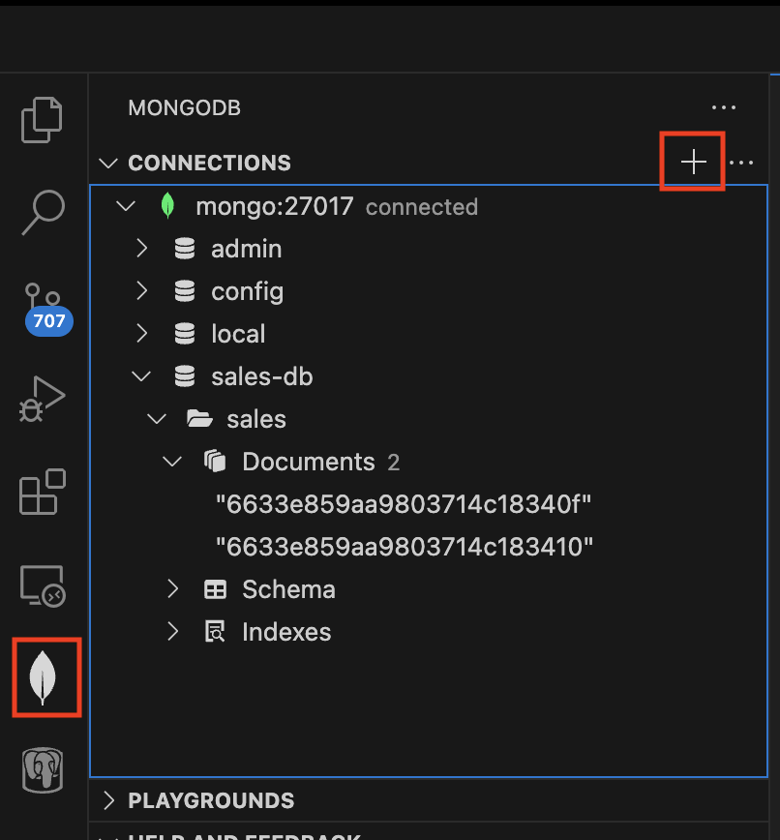This screenshot has width=780, height=840.
Task: Click the PLAYGROUNDS section header text
Action: click(211, 800)
